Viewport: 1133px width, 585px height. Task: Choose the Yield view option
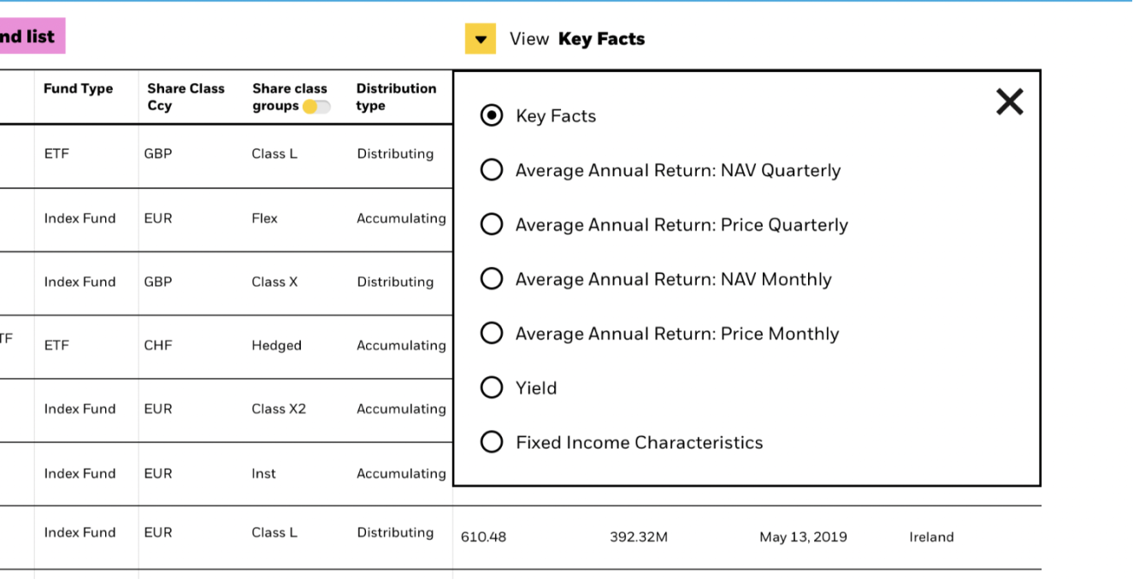[492, 388]
